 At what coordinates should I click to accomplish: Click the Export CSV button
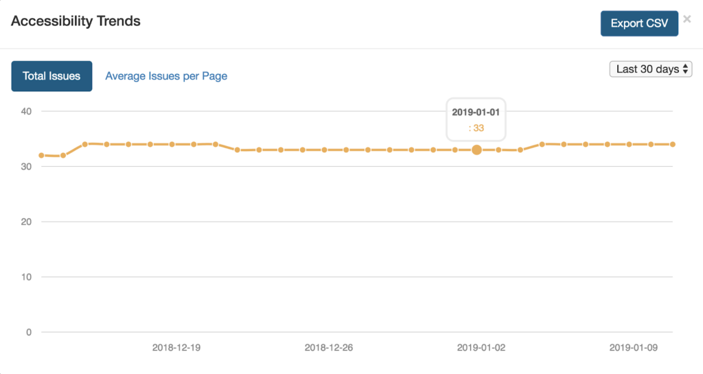(x=639, y=23)
